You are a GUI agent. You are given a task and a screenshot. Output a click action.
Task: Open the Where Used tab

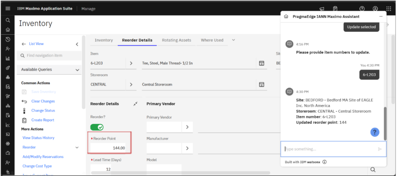(212, 40)
